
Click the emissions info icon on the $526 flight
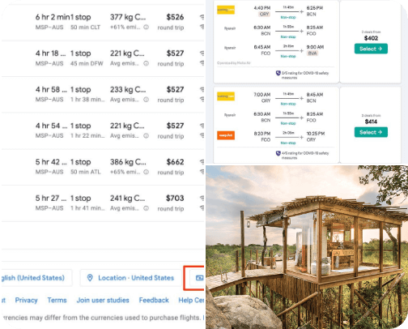(x=146, y=27)
